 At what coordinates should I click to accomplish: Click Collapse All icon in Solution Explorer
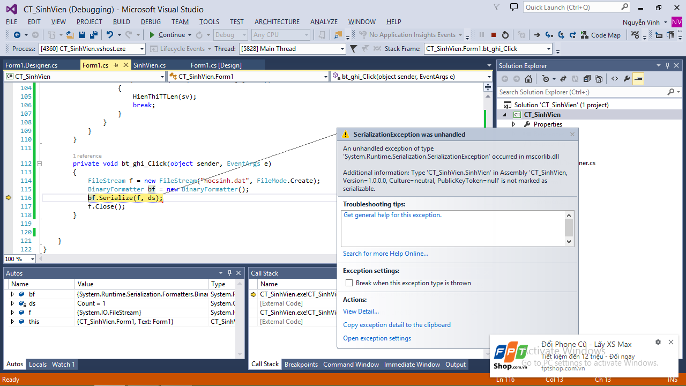click(586, 79)
